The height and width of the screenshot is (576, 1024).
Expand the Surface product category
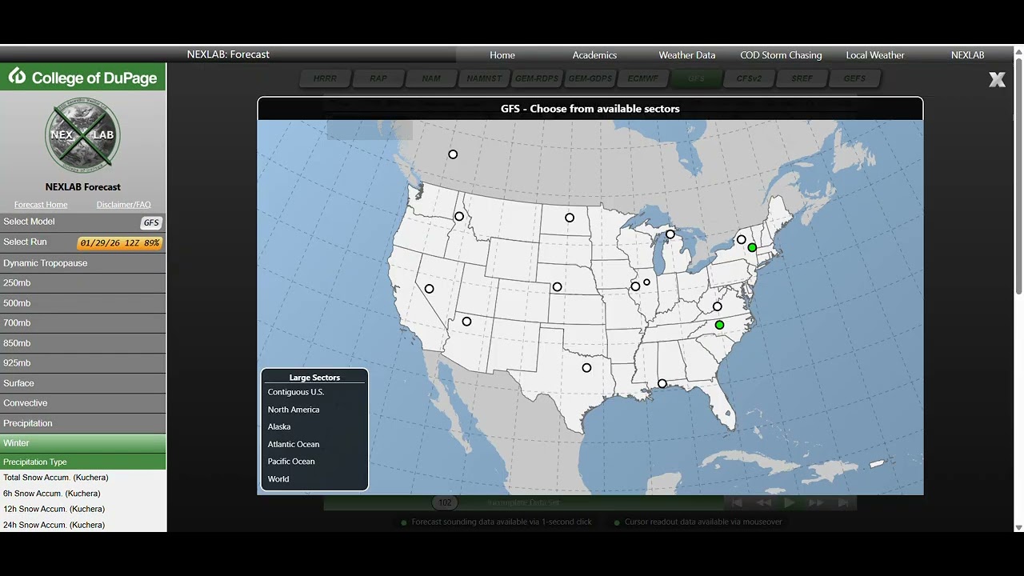(x=83, y=383)
